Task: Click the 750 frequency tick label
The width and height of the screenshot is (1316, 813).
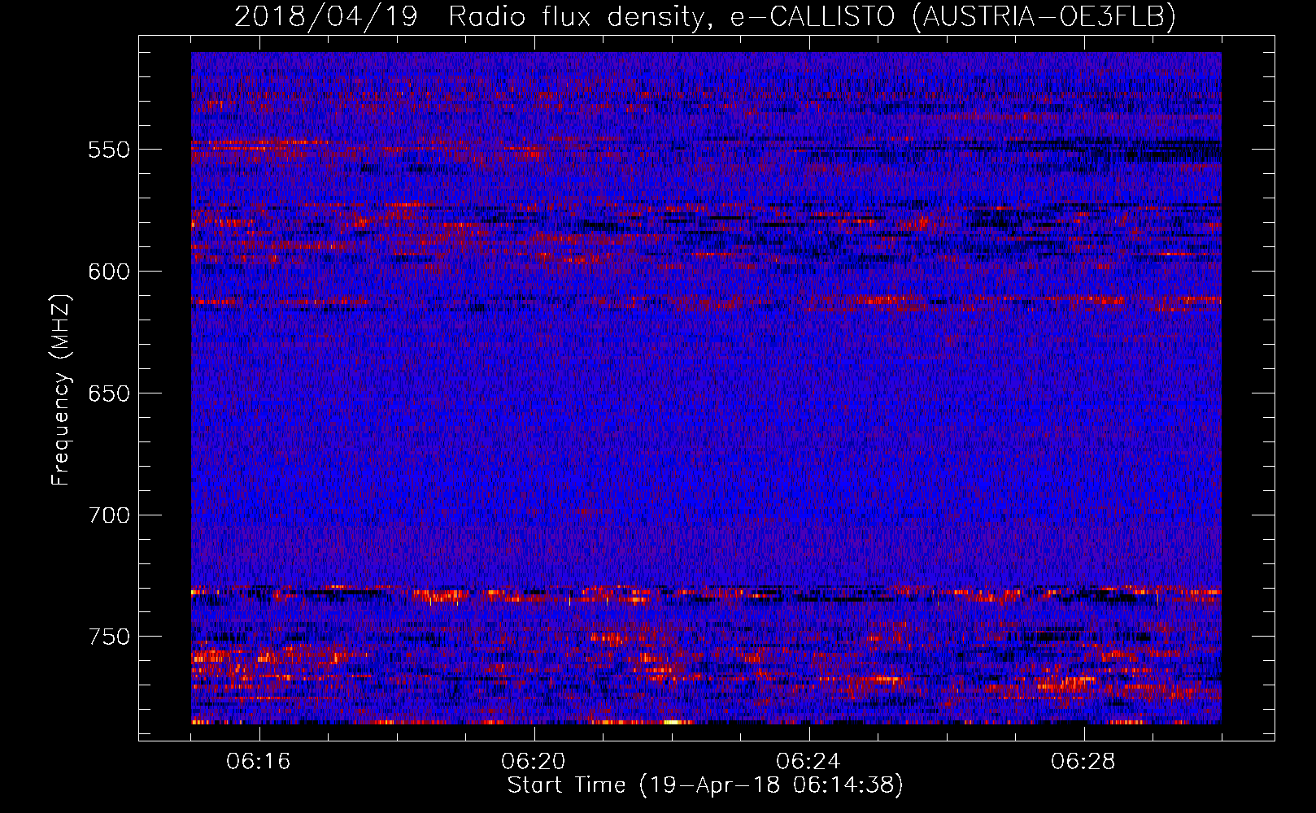Action: coord(109,637)
